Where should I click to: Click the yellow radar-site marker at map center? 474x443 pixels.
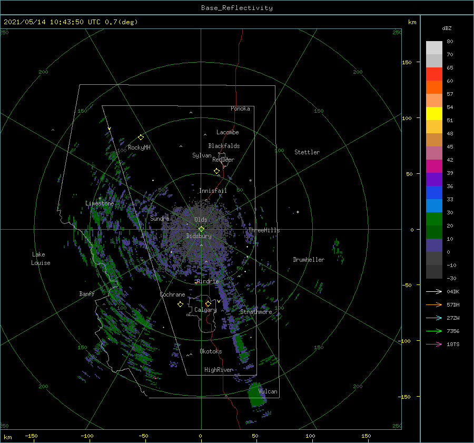pos(201,229)
